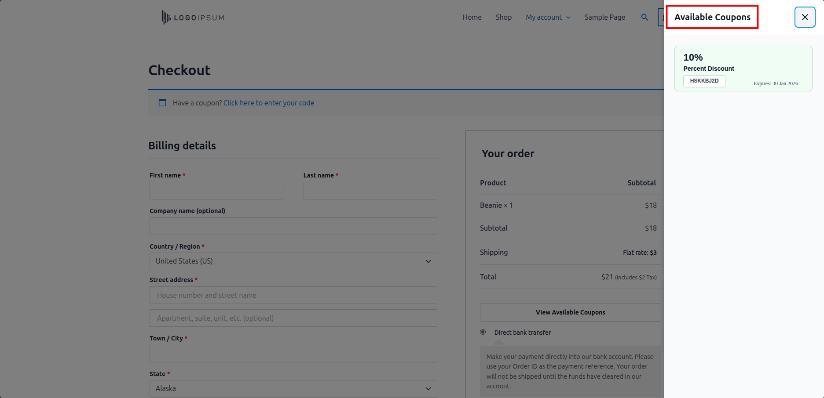Select the Company name (optional) field
Viewport: 824px width, 398px height.
coord(293,226)
